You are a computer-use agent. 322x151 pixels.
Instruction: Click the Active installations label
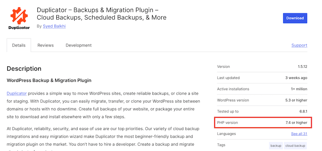(x=233, y=89)
